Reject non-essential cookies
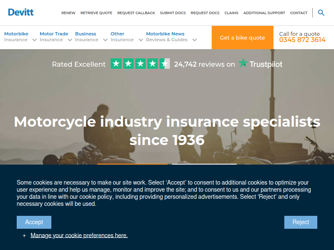Screen dimensions: 334x250 pos(301,222)
